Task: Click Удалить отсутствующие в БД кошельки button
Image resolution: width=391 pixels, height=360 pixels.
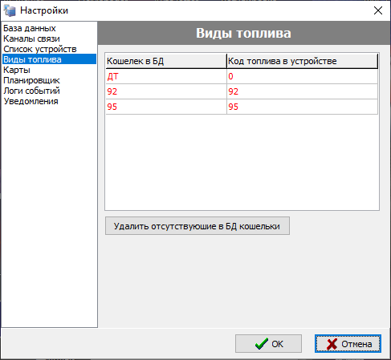Action: (198, 226)
